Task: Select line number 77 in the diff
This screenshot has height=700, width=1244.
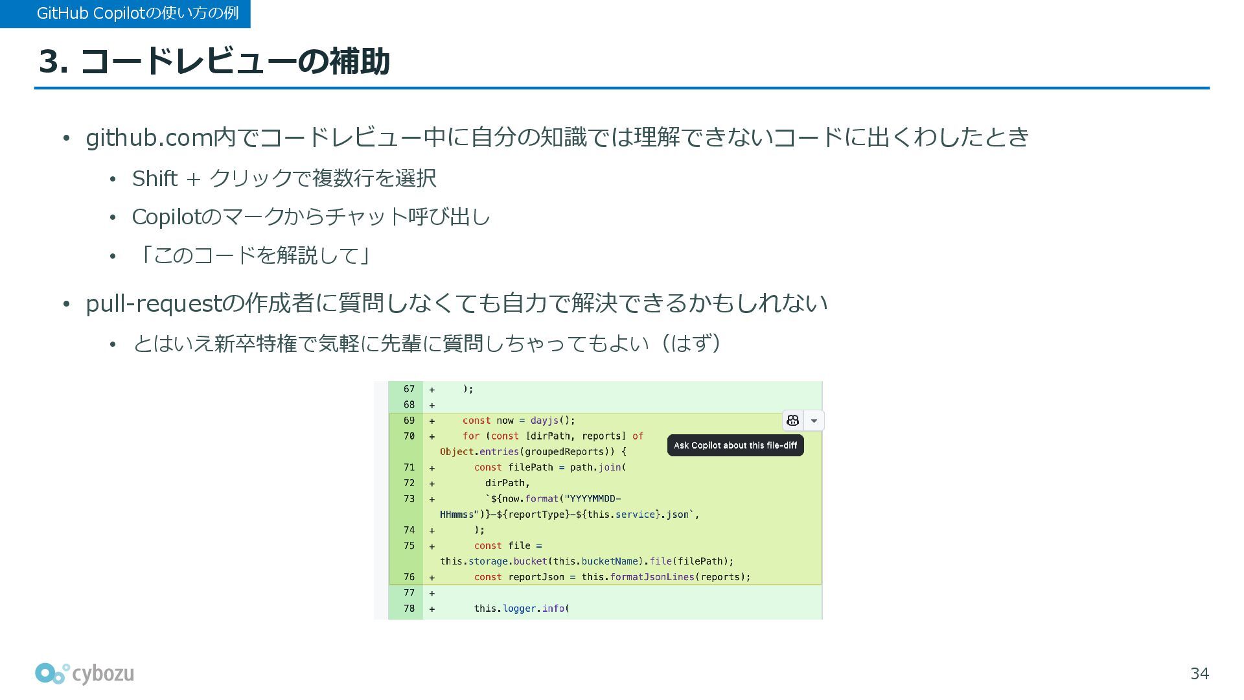Action: click(x=409, y=592)
